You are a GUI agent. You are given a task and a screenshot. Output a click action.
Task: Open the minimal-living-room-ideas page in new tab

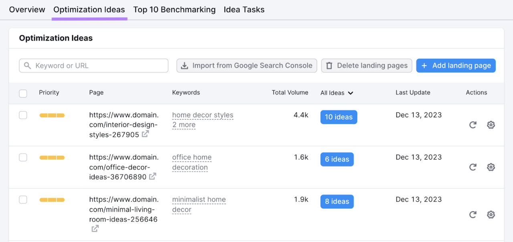click(x=95, y=228)
